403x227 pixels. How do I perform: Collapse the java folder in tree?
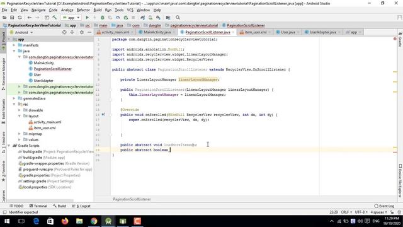coord(14,51)
